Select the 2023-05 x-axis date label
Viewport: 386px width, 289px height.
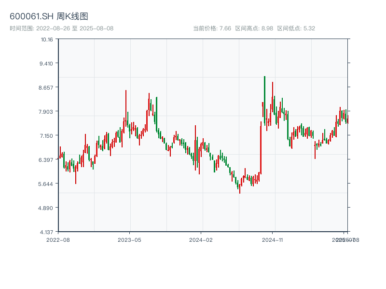click(129, 239)
